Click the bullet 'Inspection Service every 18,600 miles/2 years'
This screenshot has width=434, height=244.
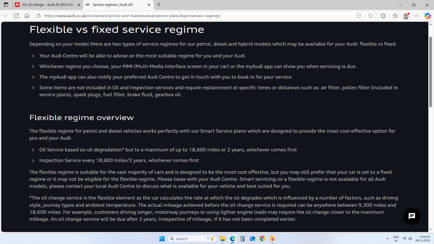click(x=119, y=160)
